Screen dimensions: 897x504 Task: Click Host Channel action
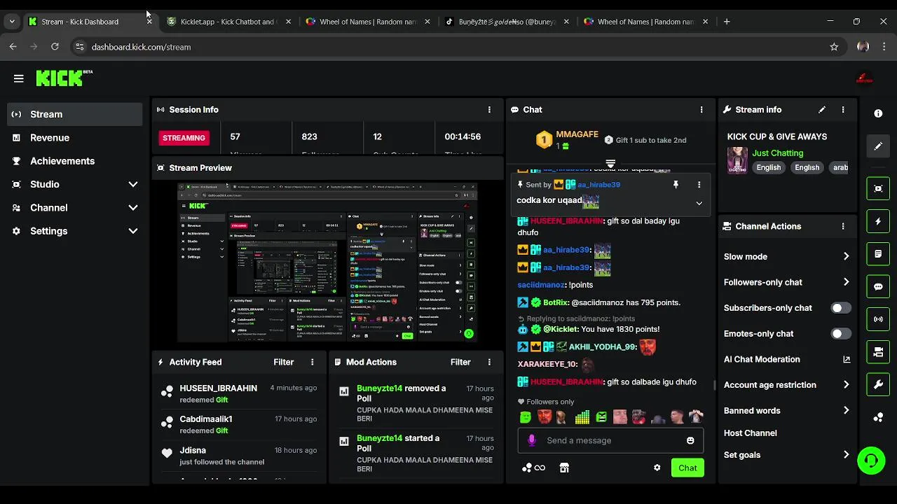coord(750,433)
